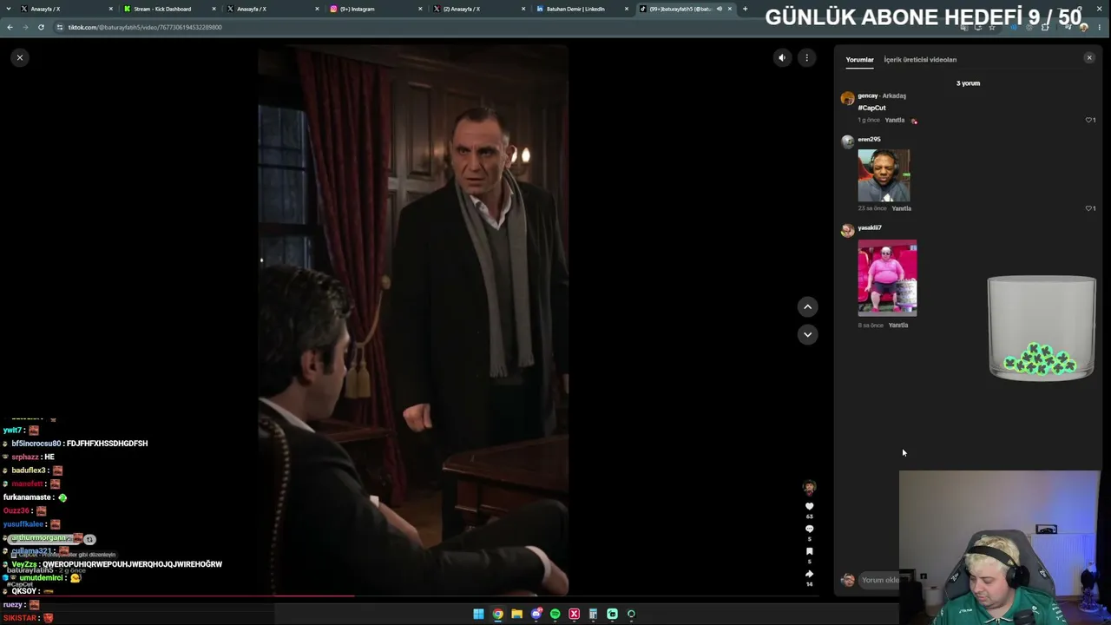
Task: Click the tiktok.com address bar
Action: tap(503, 27)
